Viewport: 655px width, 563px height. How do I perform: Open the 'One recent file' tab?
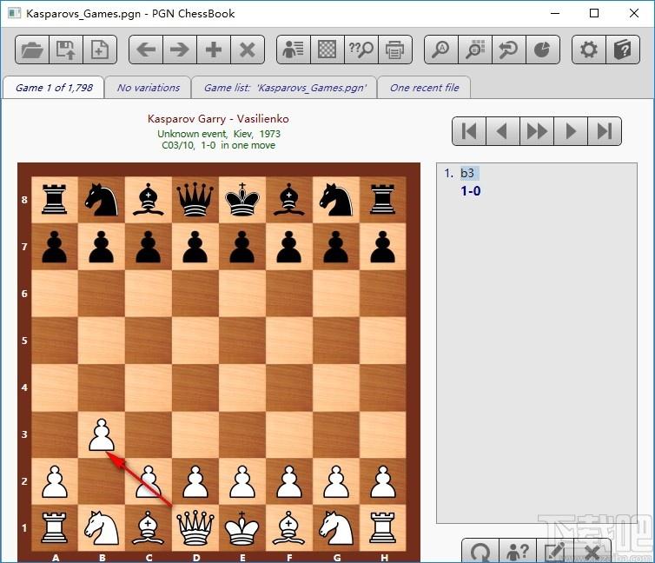point(425,88)
